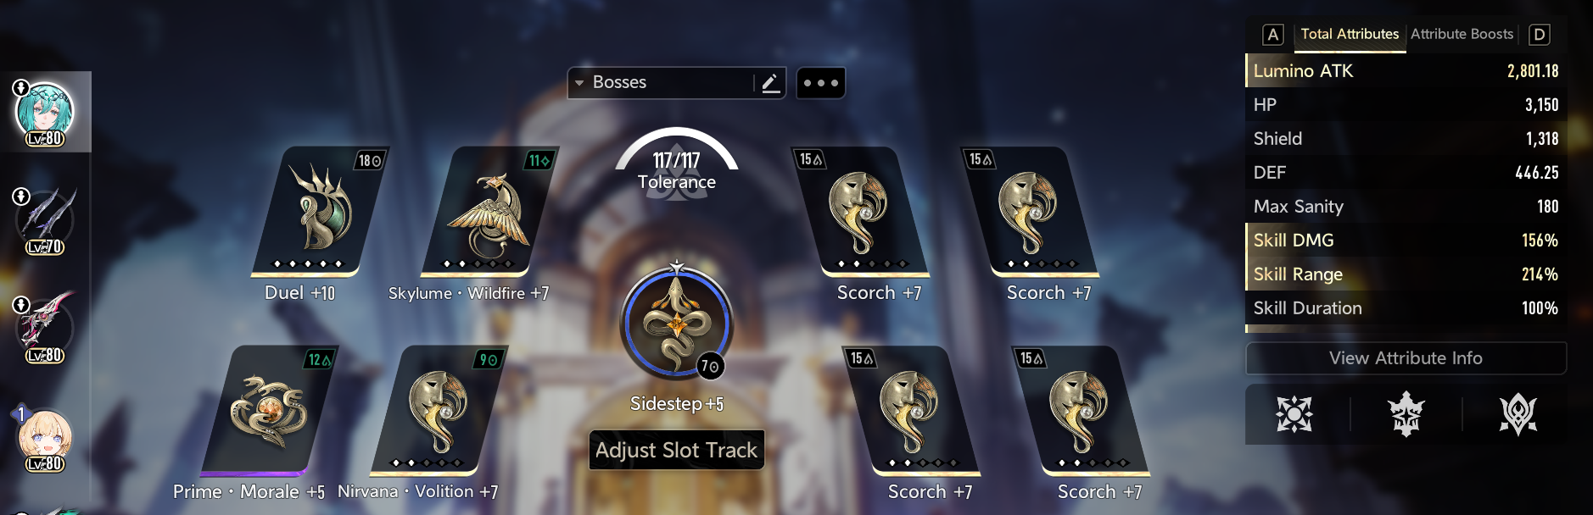Image resolution: width=1593 pixels, height=515 pixels.
Task: Click the first crossed emblem icon under attributes
Action: coord(1294,414)
